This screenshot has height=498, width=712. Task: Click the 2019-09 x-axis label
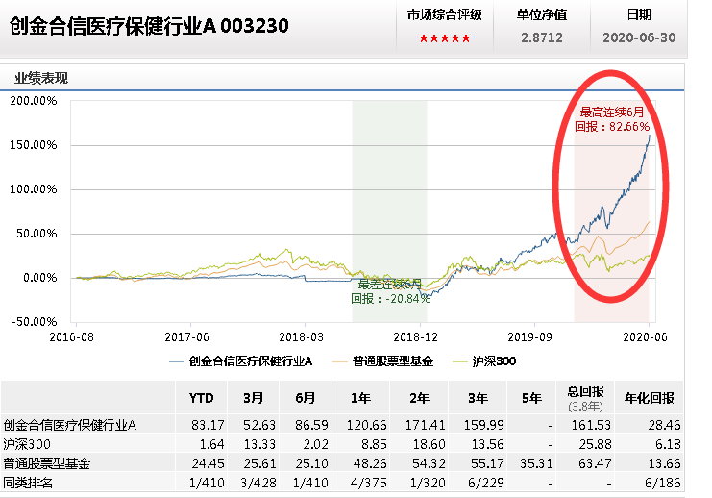click(529, 337)
